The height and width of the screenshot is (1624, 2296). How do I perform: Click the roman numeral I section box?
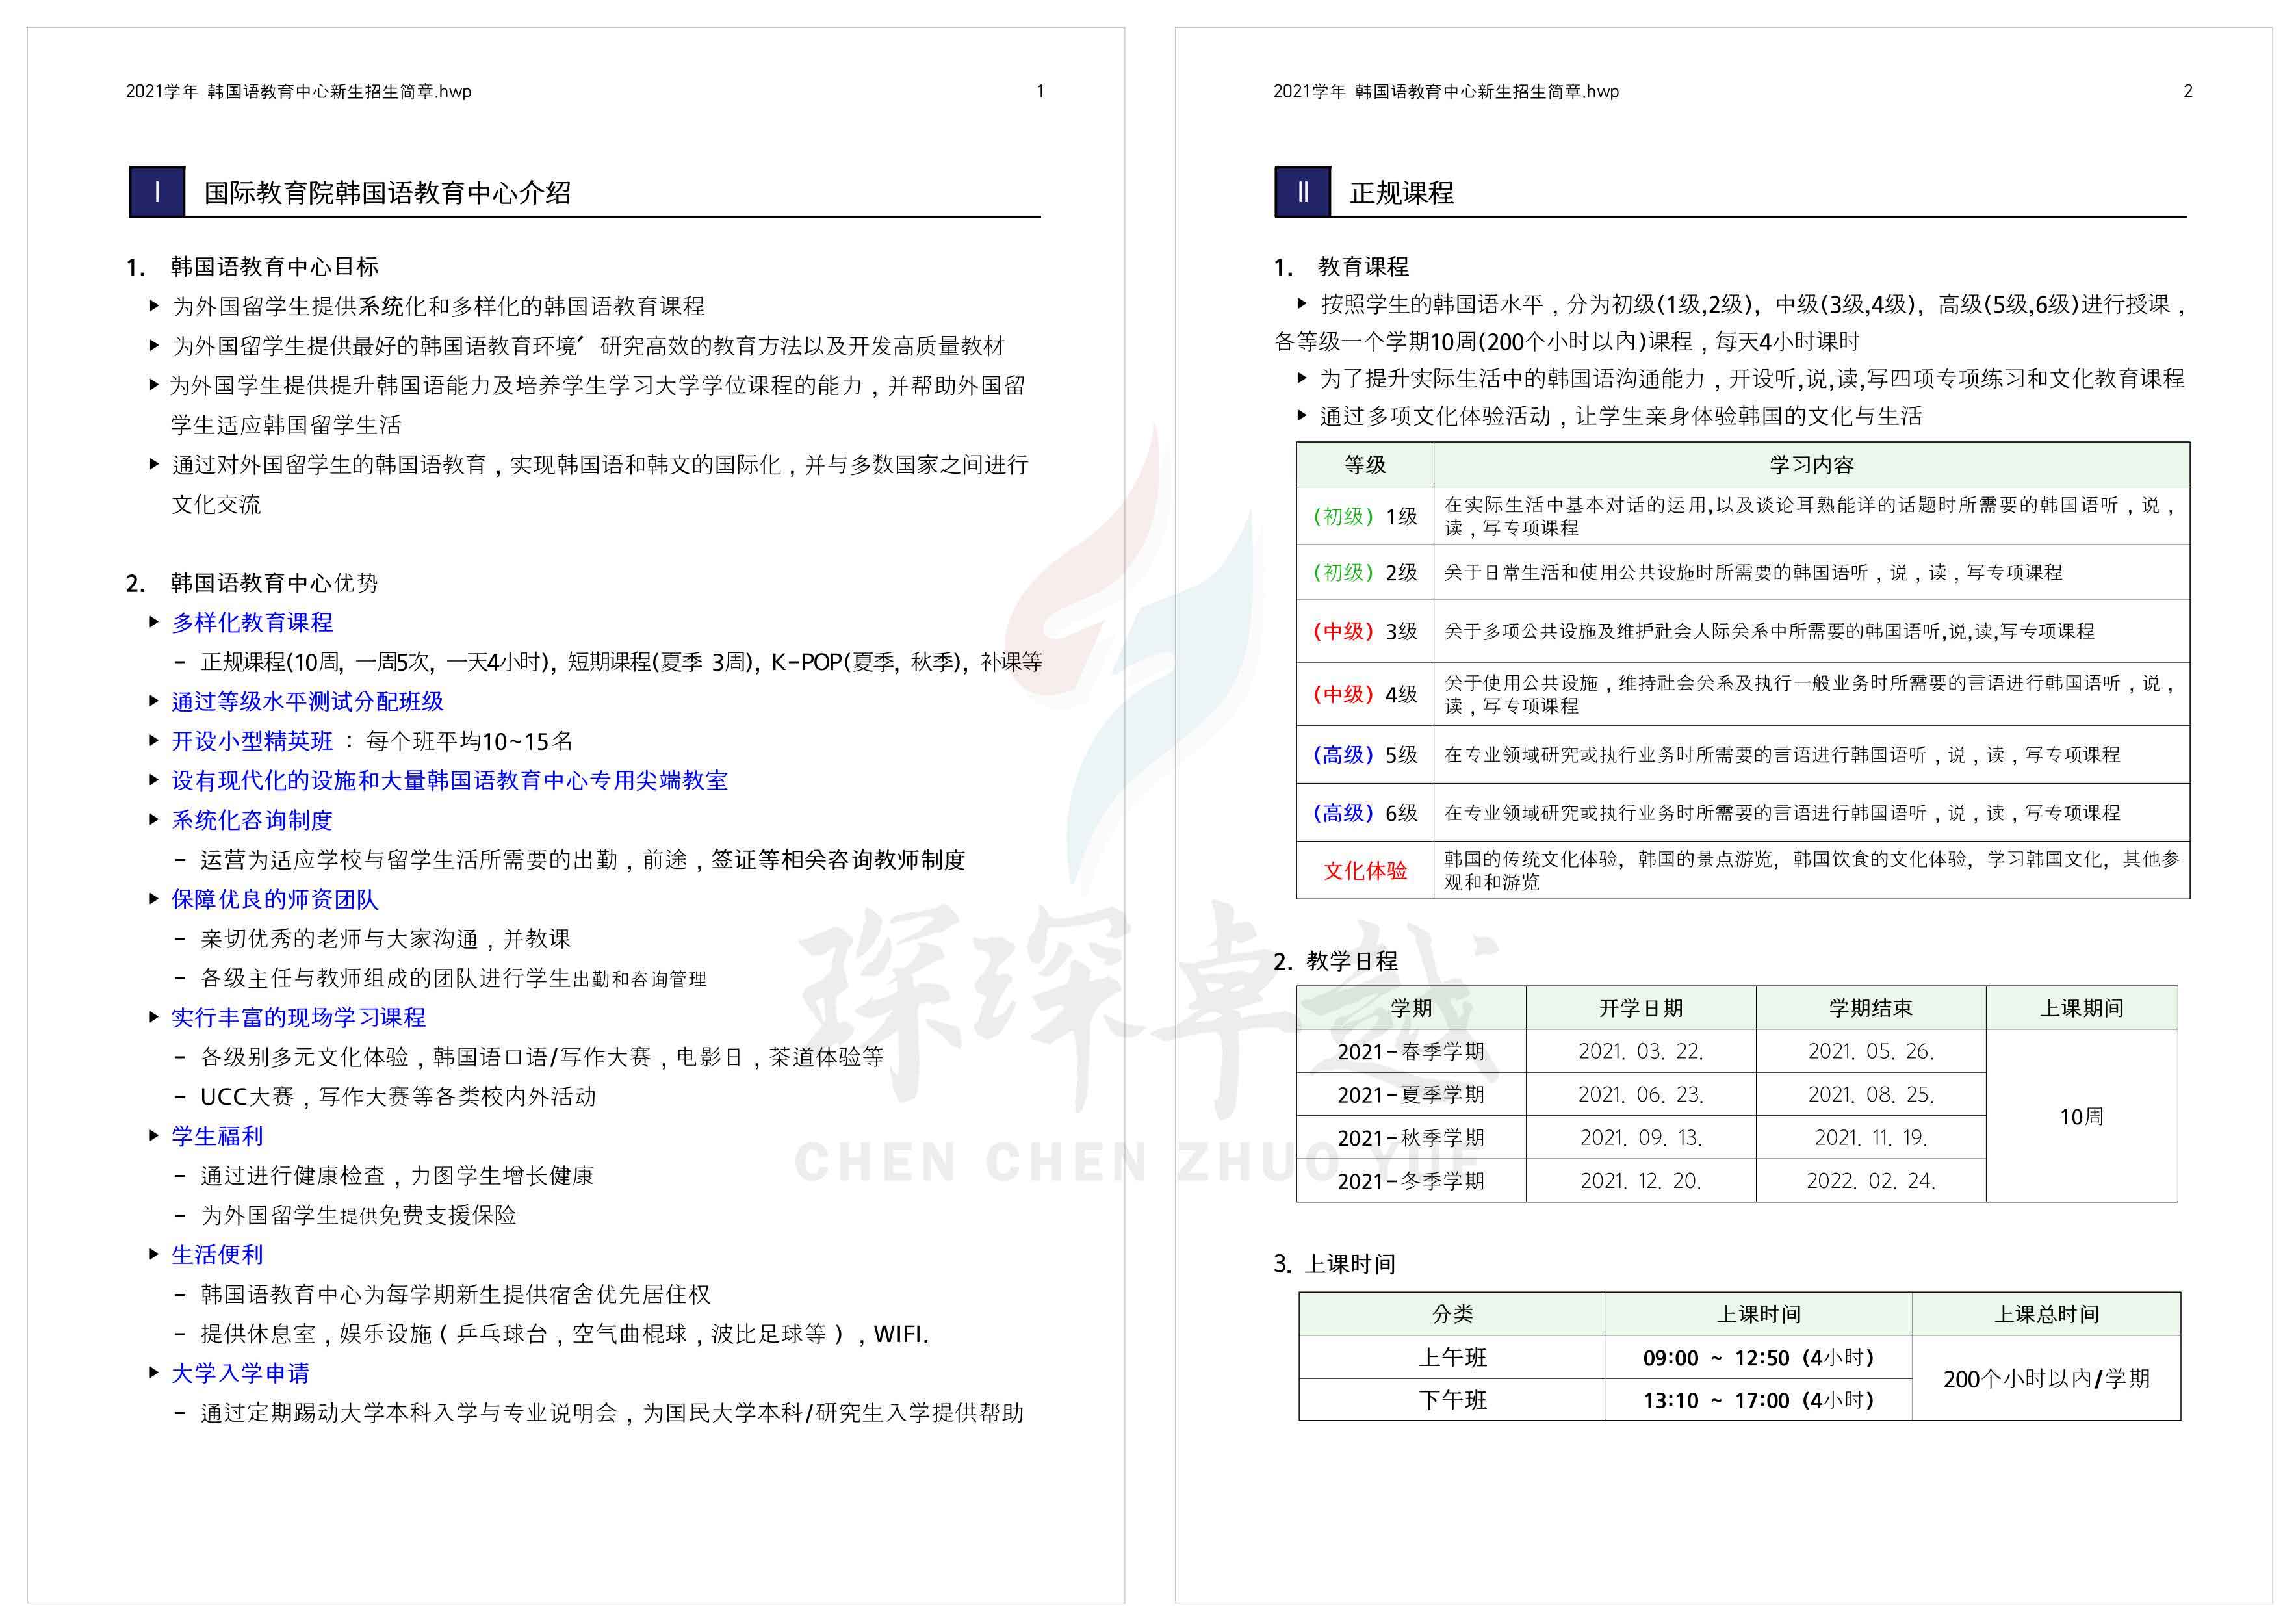[x=157, y=192]
